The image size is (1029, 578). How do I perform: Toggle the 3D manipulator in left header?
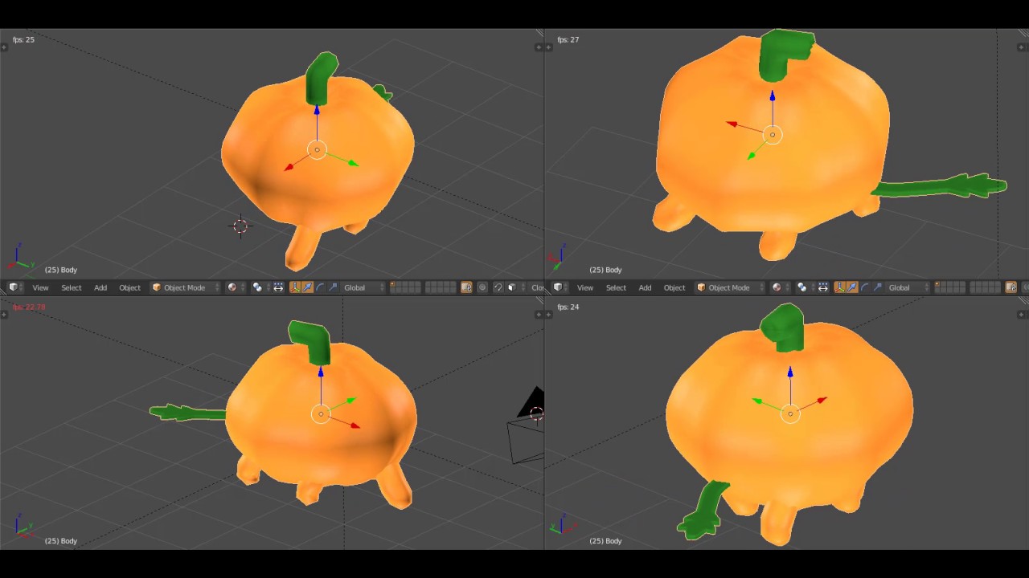pos(295,287)
